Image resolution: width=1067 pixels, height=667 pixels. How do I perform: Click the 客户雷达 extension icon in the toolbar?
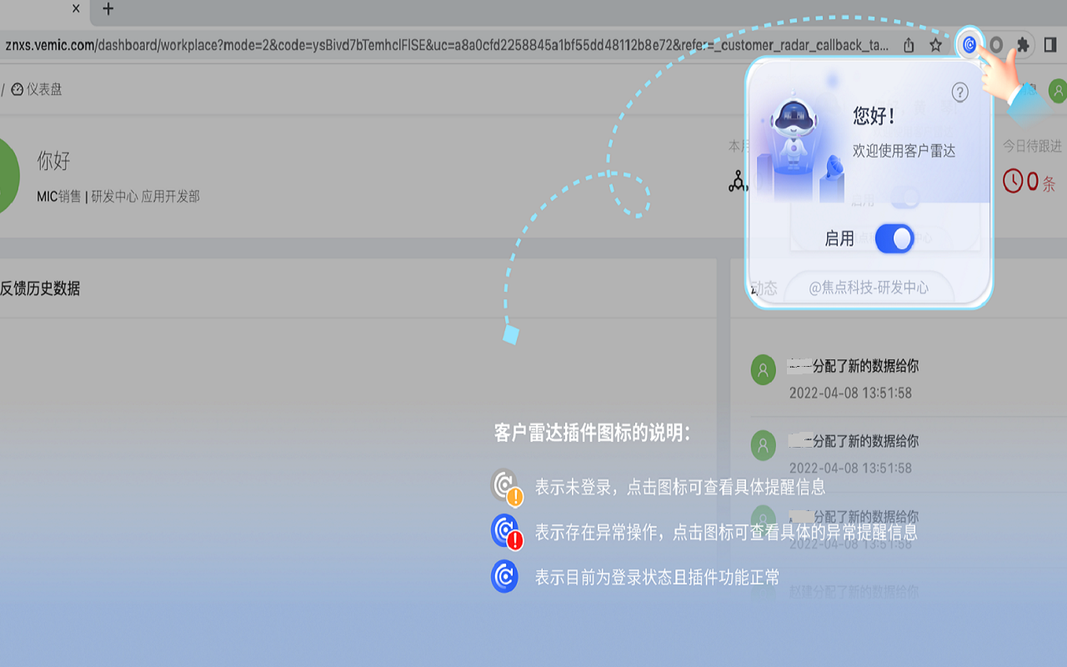[x=968, y=46]
